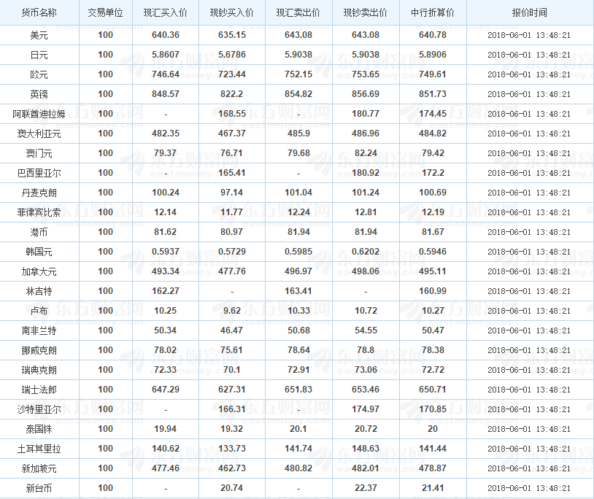This screenshot has width=594, height=499.
Task: Click the 货币名称 column header
Action: click(39, 13)
